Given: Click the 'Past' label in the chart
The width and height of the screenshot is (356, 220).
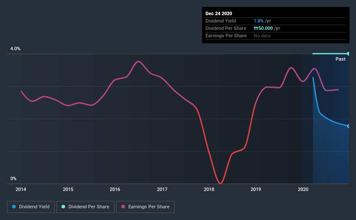Looking at the screenshot, I should click(340, 59).
